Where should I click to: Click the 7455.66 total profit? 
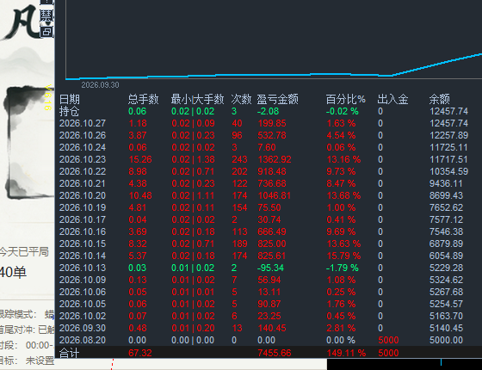pos(275,353)
